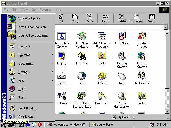Click the vertical scrollbar thumb
The height and width of the screenshot is (128, 171).
(x=167, y=62)
